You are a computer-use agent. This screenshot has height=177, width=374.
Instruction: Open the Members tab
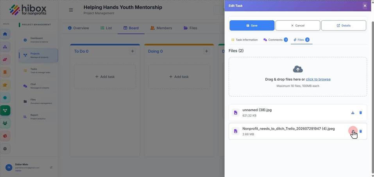coord(161,28)
